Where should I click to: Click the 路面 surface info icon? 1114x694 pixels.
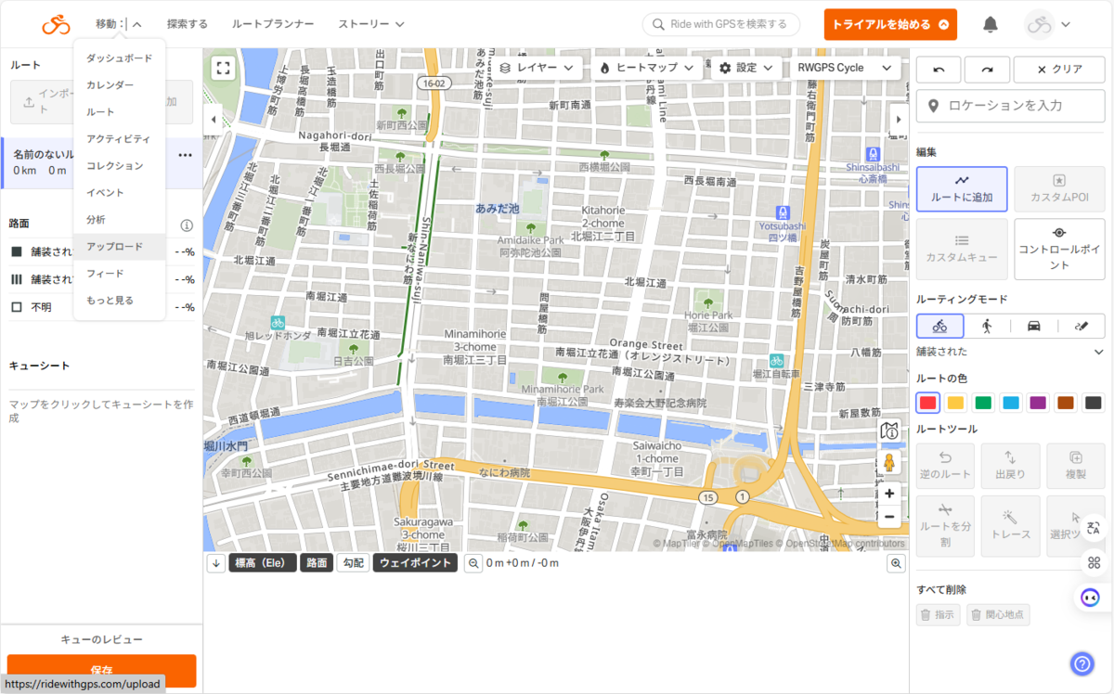187,225
